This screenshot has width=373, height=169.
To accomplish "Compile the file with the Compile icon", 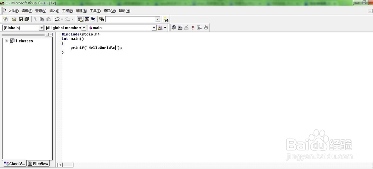I will [x=174, y=28].
